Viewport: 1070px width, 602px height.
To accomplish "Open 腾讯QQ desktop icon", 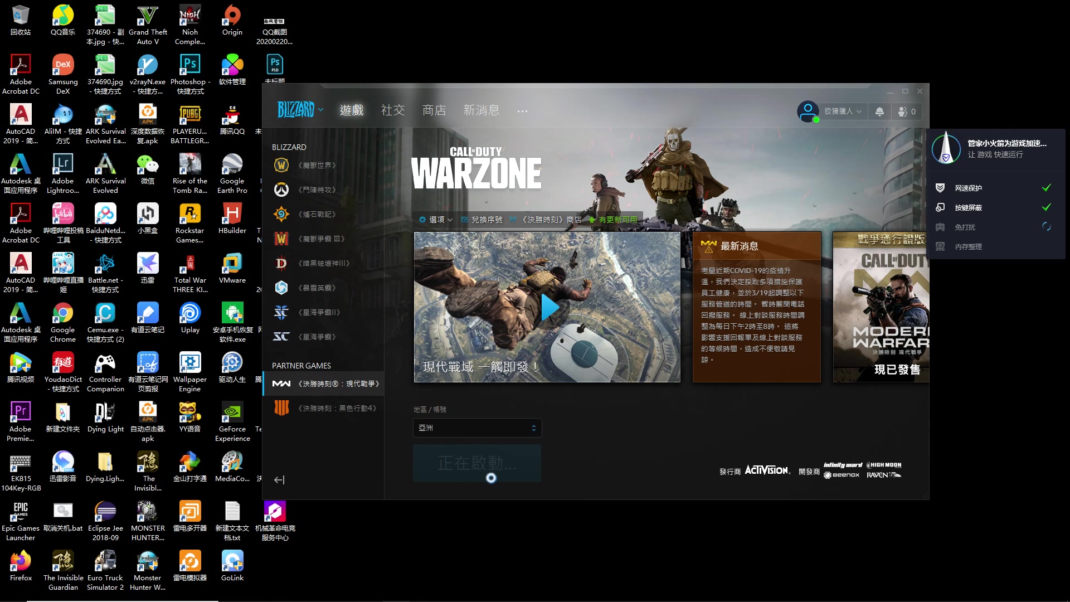I will coord(232,120).
